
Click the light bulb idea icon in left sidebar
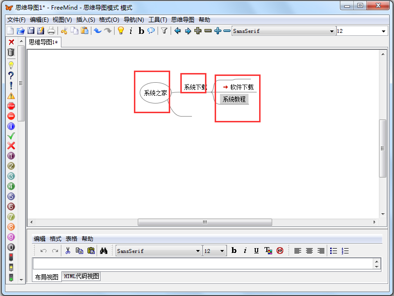coord(11,65)
